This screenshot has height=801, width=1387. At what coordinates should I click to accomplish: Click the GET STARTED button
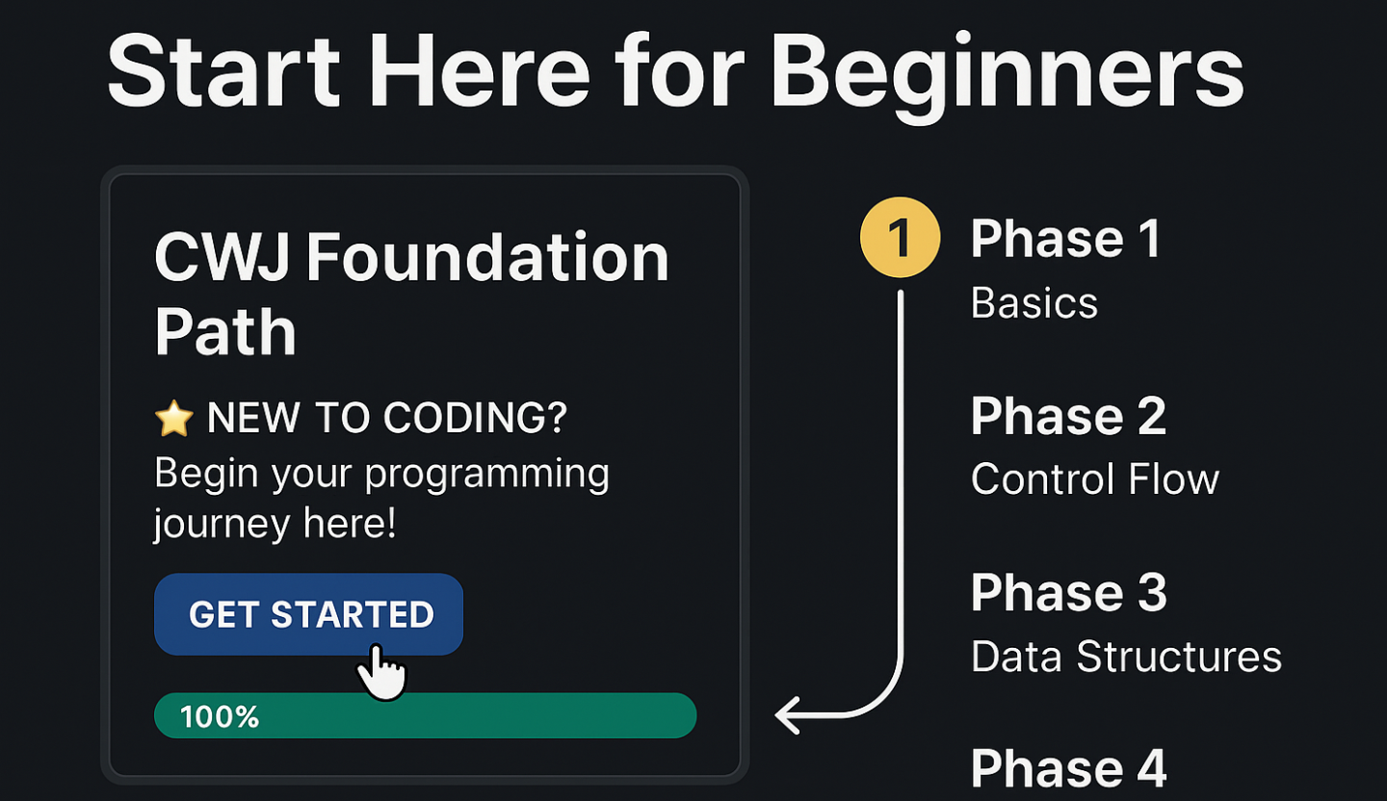tap(308, 614)
